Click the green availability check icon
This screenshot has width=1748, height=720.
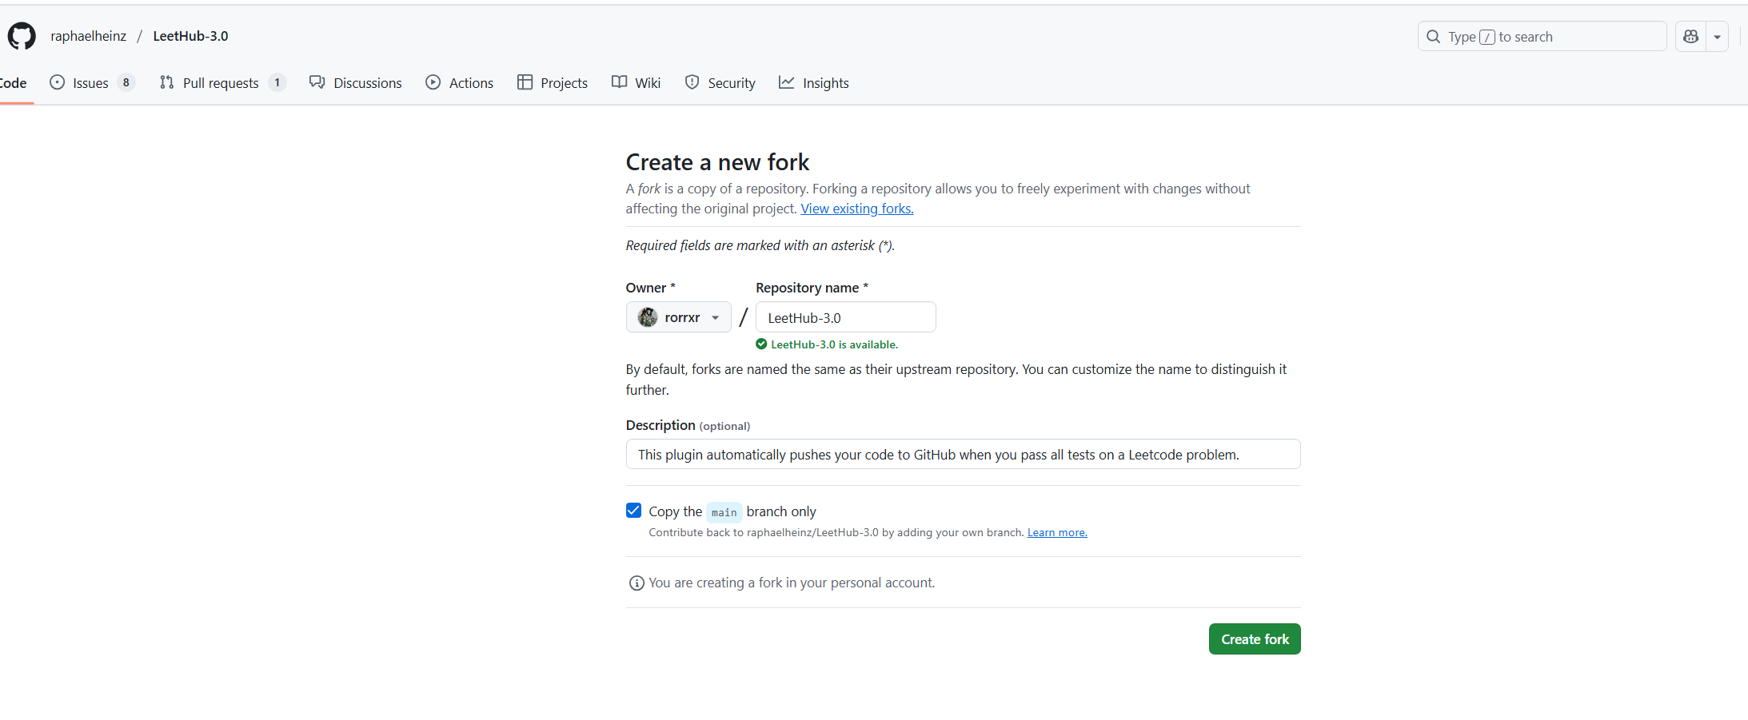[x=761, y=344]
